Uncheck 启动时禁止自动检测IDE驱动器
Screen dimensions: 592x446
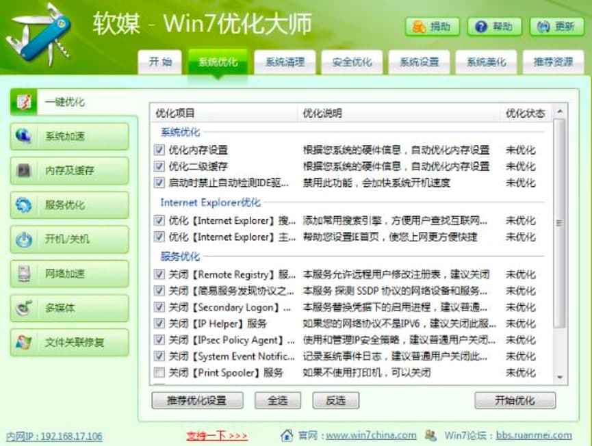pyautogui.click(x=159, y=183)
